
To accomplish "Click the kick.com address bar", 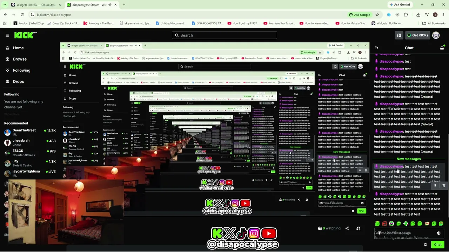I will tap(189, 15).
